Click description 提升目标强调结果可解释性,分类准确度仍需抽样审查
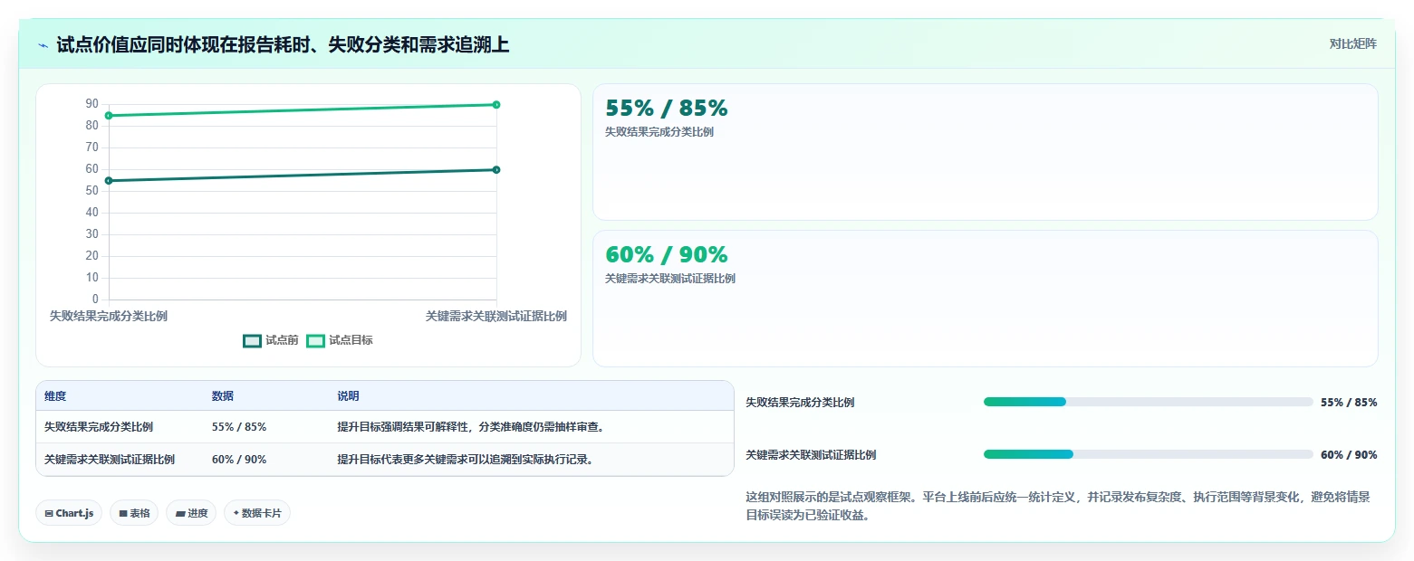Image resolution: width=1414 pixels, height=561 pixels. (x=470, y=427)
